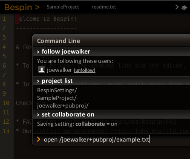
Task: Click joewalker's user avatar icon
Action: click(42, 70)
